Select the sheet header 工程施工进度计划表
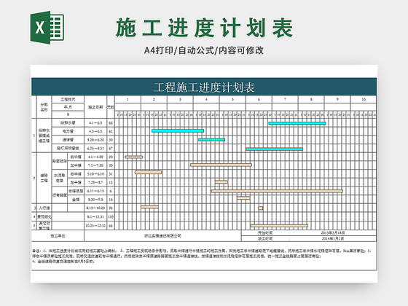The width and height of the screenshot is (408, 306). [x=204, y=87]
